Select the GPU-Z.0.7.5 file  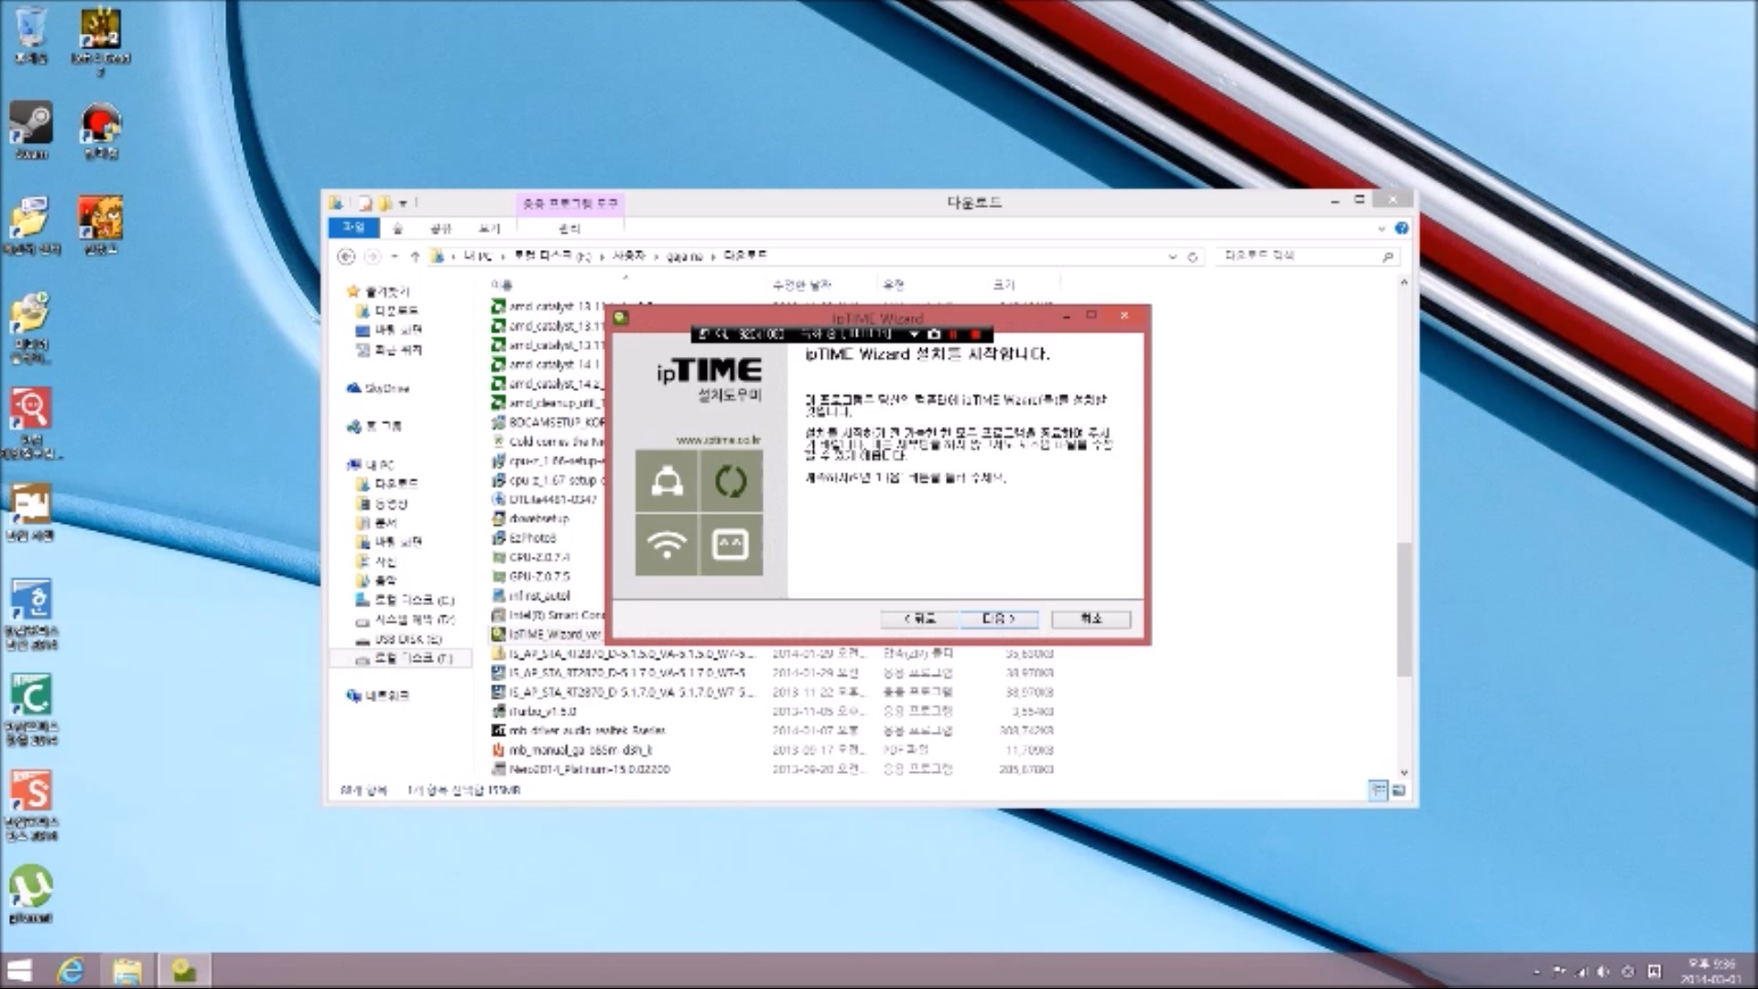click(x=539, y=576)
